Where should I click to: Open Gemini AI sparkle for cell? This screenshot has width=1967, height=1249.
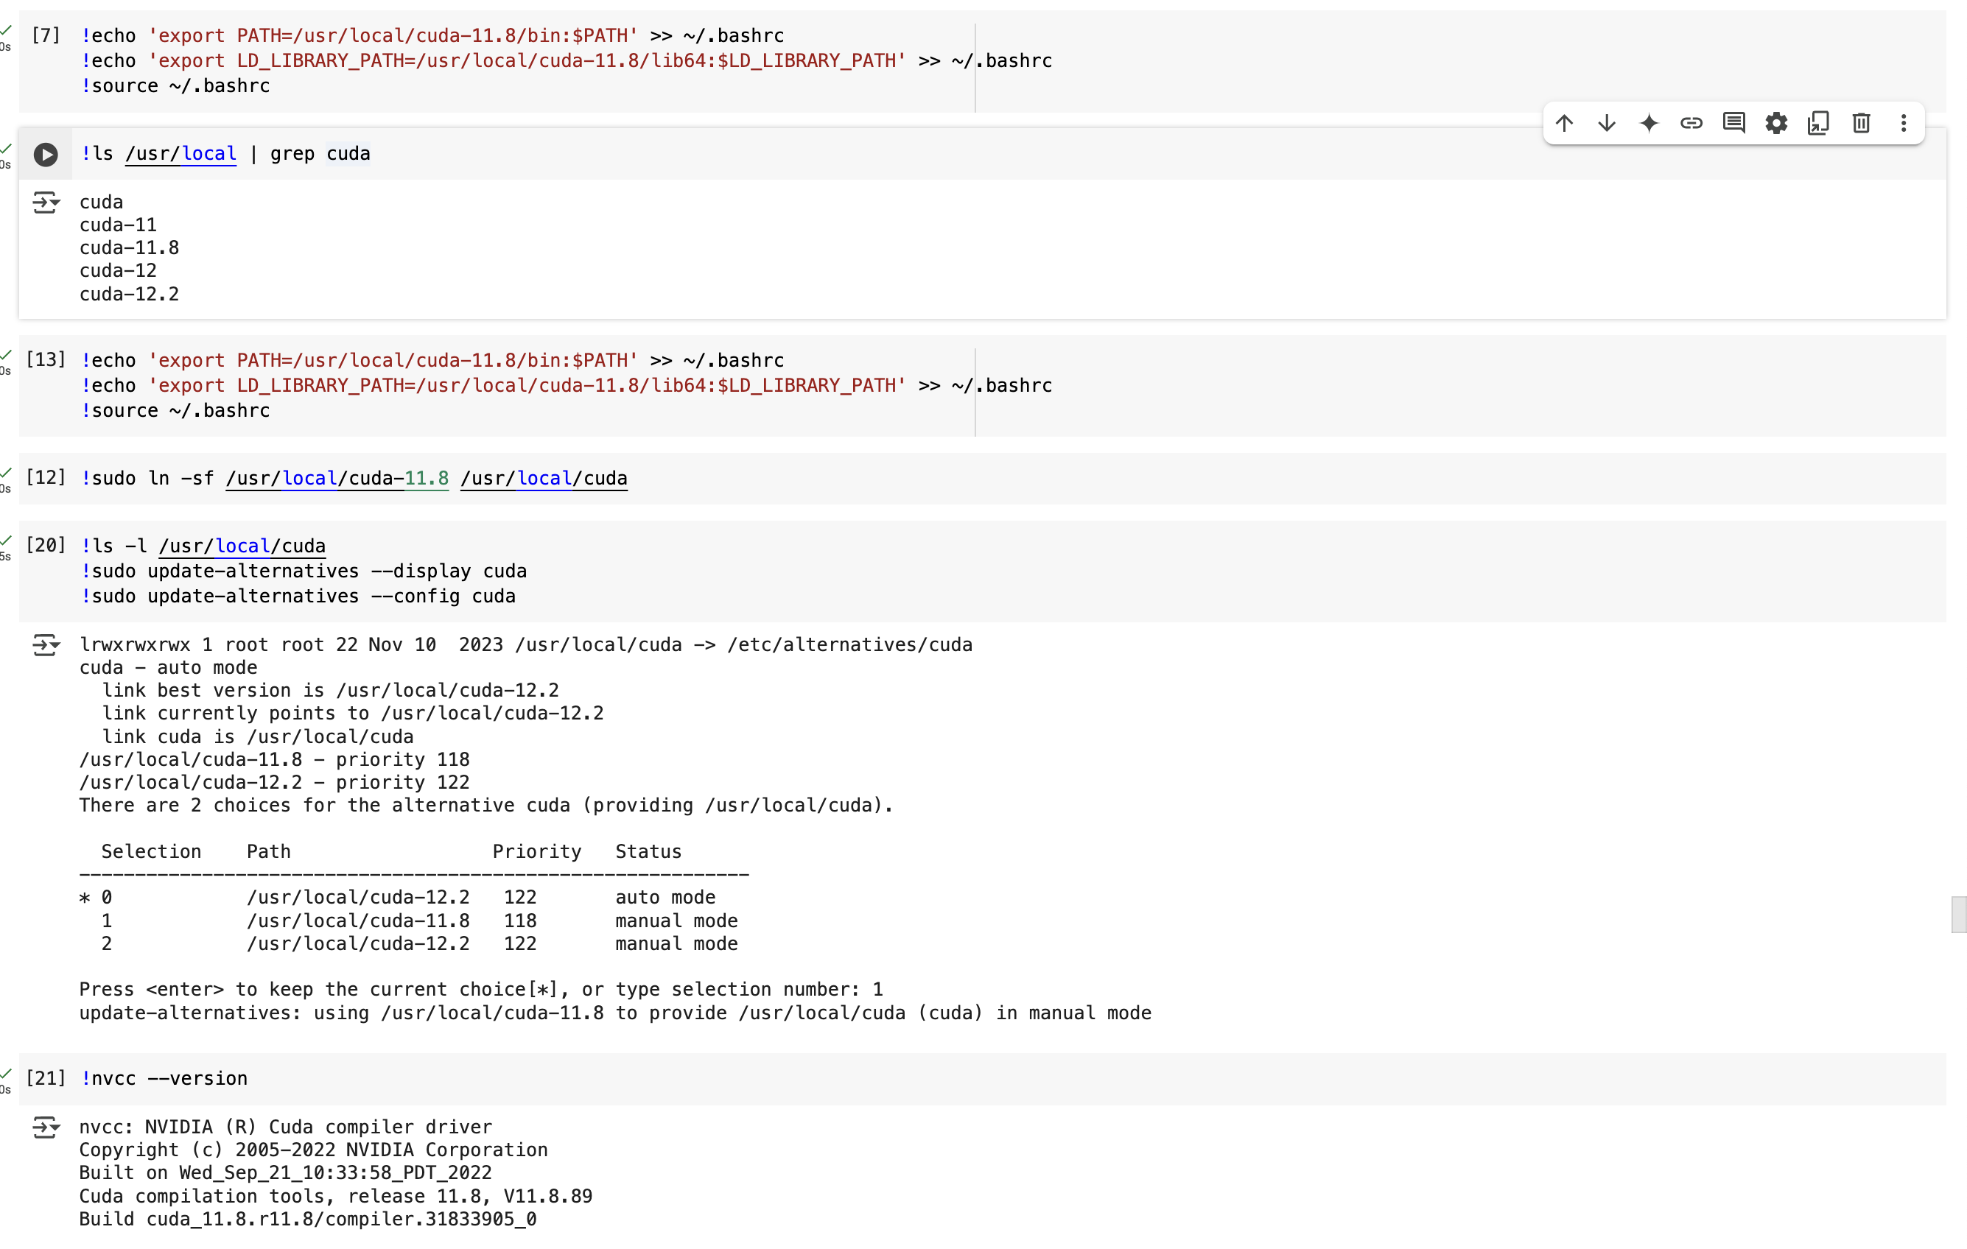[1649, 123]
